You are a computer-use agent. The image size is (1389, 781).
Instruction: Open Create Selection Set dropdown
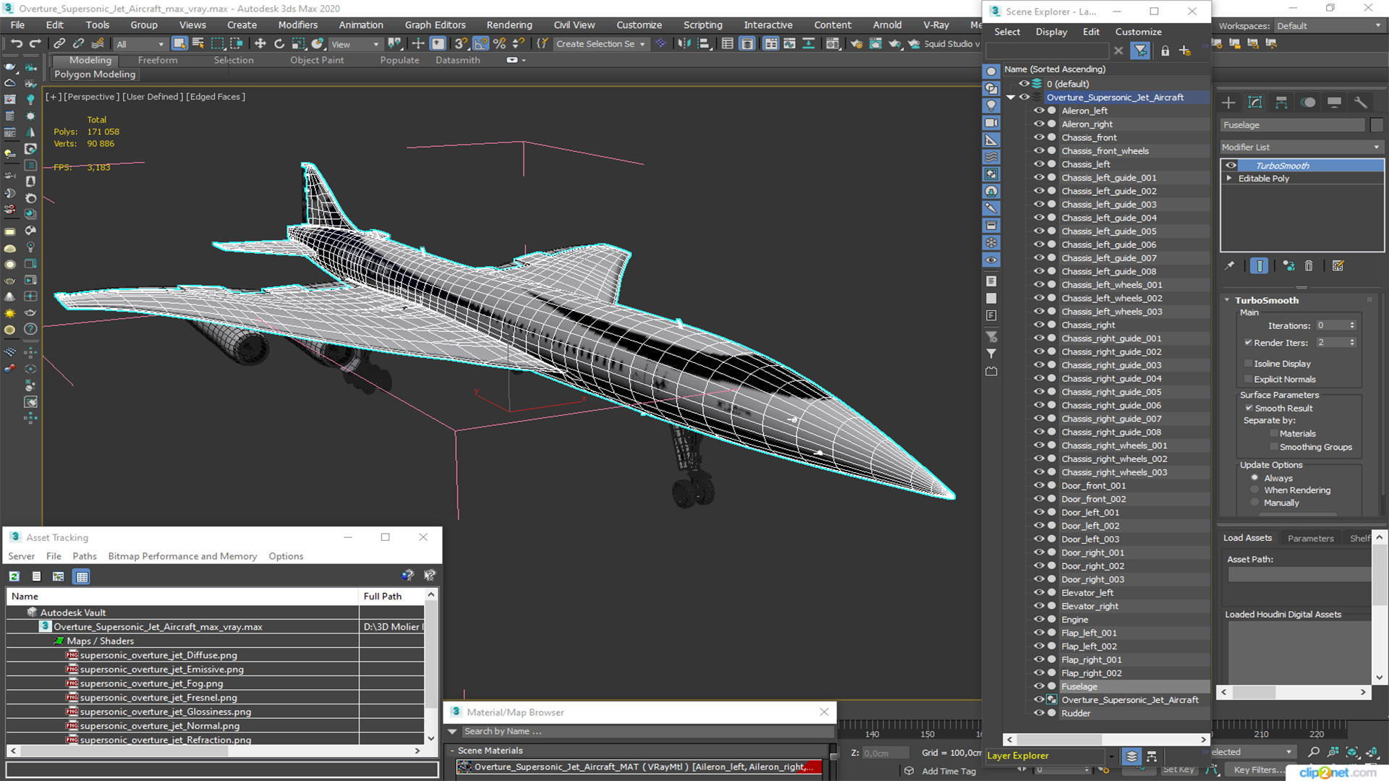[x=600, y=44]
